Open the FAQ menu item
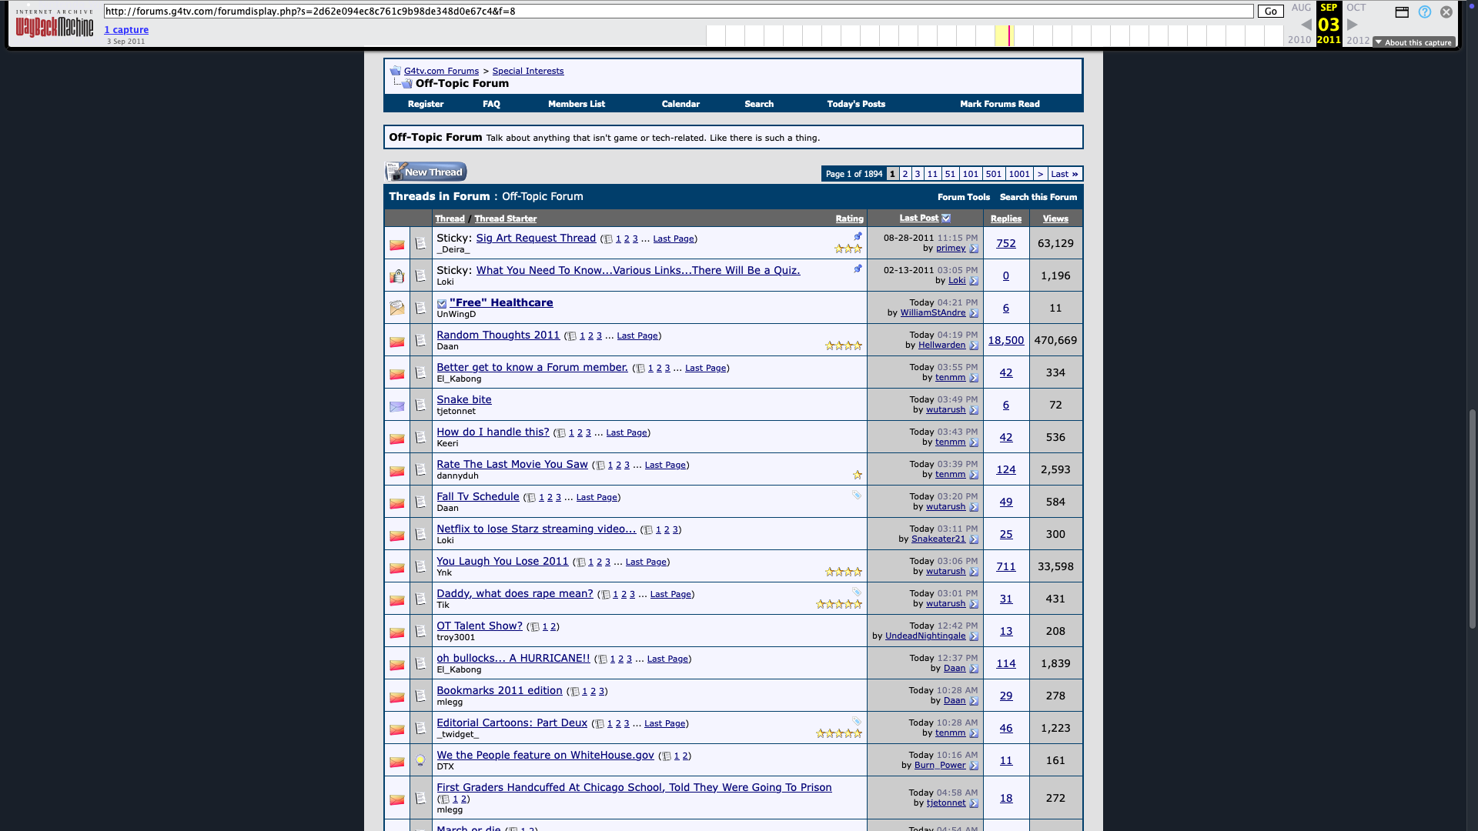 click(x=491, y=104)
